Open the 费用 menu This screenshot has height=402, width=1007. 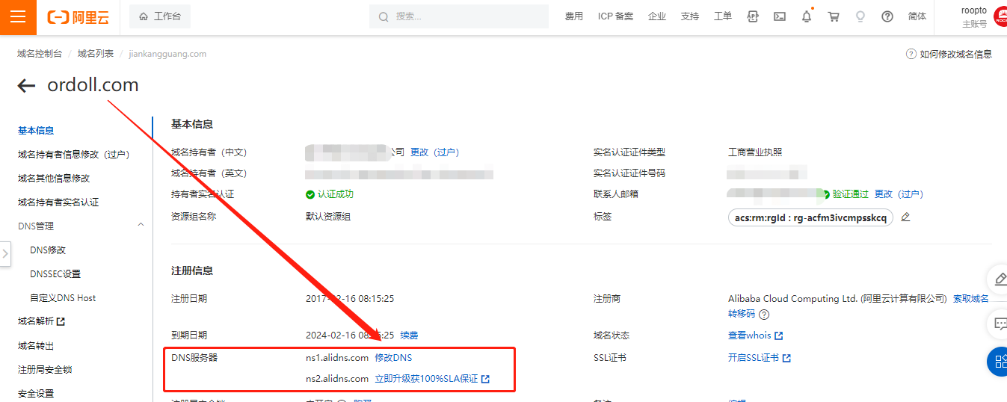[574, 16]
